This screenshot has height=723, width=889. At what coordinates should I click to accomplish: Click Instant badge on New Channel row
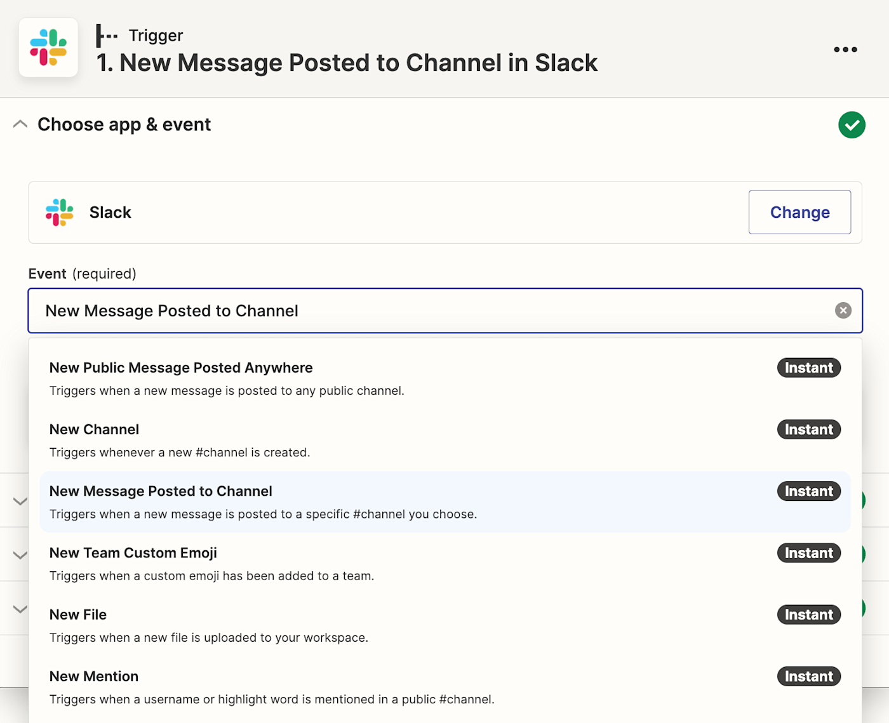(809, 429)
